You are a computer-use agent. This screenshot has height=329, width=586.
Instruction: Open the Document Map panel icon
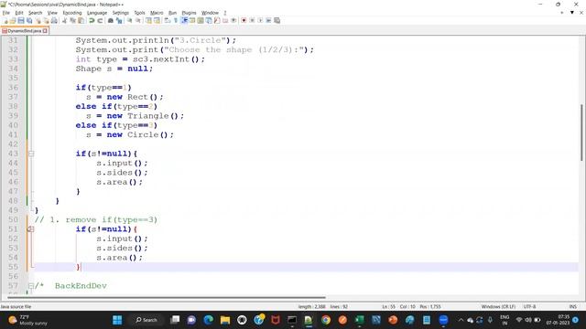pos(201,20)
